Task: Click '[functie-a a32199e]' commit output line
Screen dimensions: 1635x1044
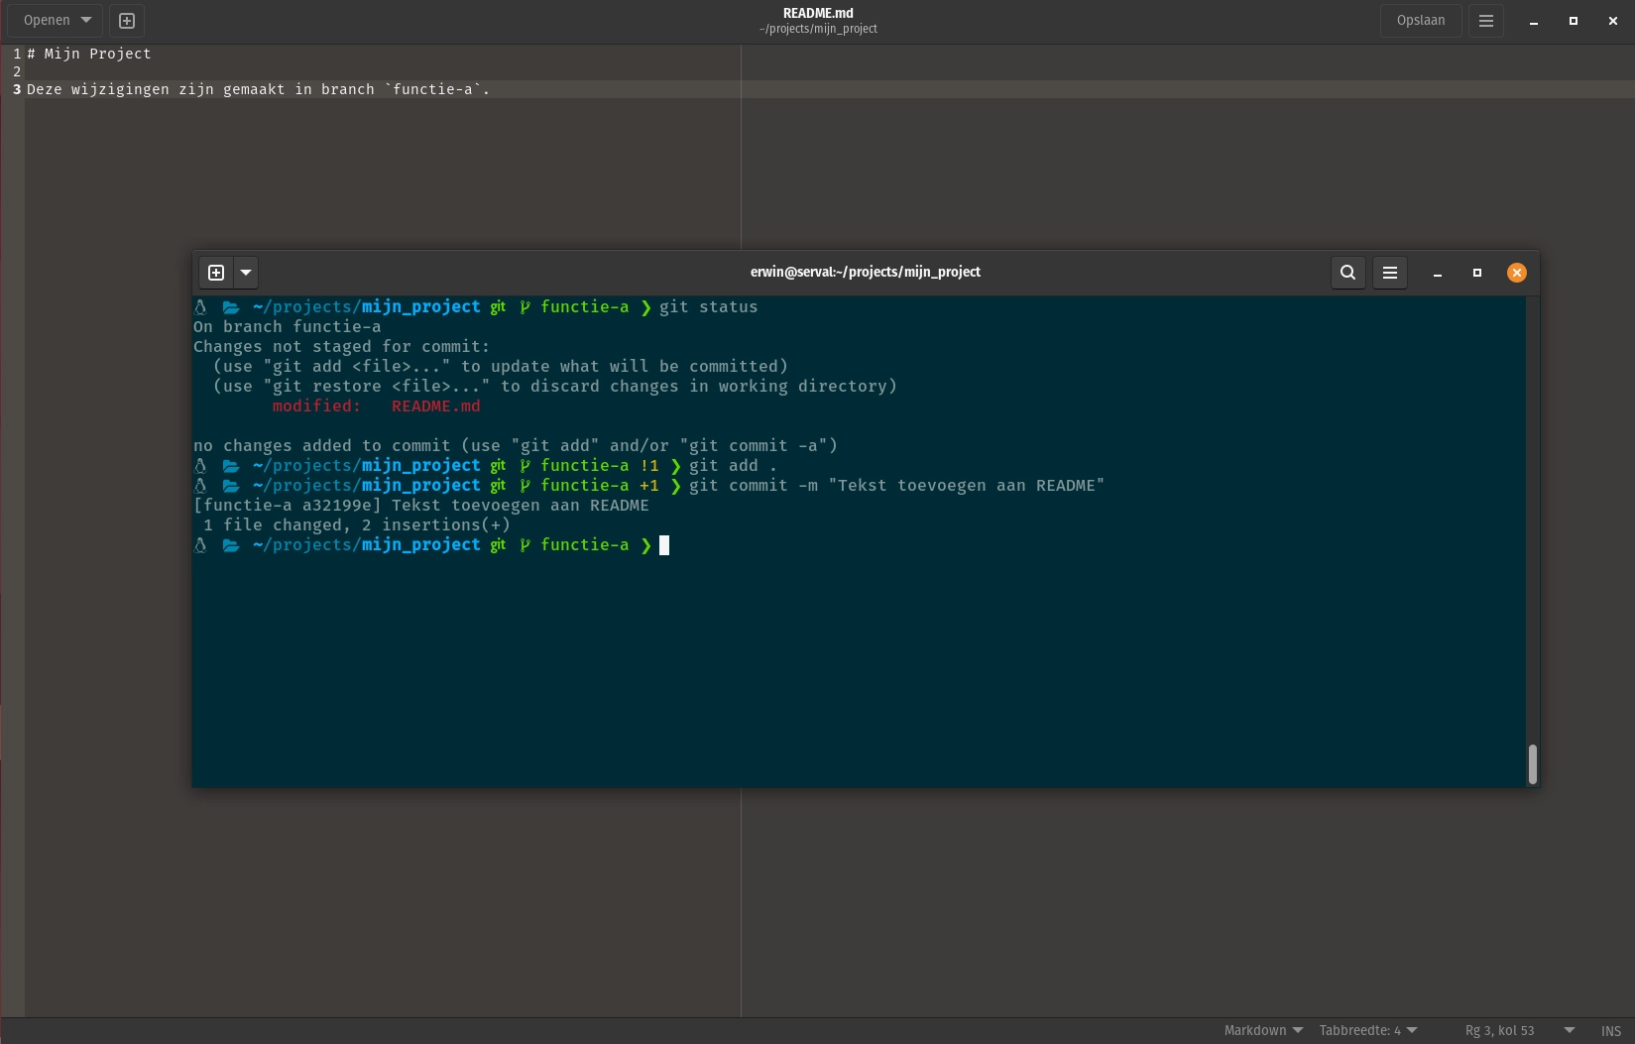Action: (421, 506)
